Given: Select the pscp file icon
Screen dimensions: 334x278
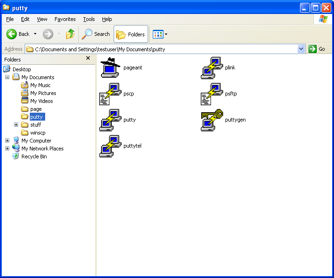Looking at the screenshot, I should (x=110, y=94).
